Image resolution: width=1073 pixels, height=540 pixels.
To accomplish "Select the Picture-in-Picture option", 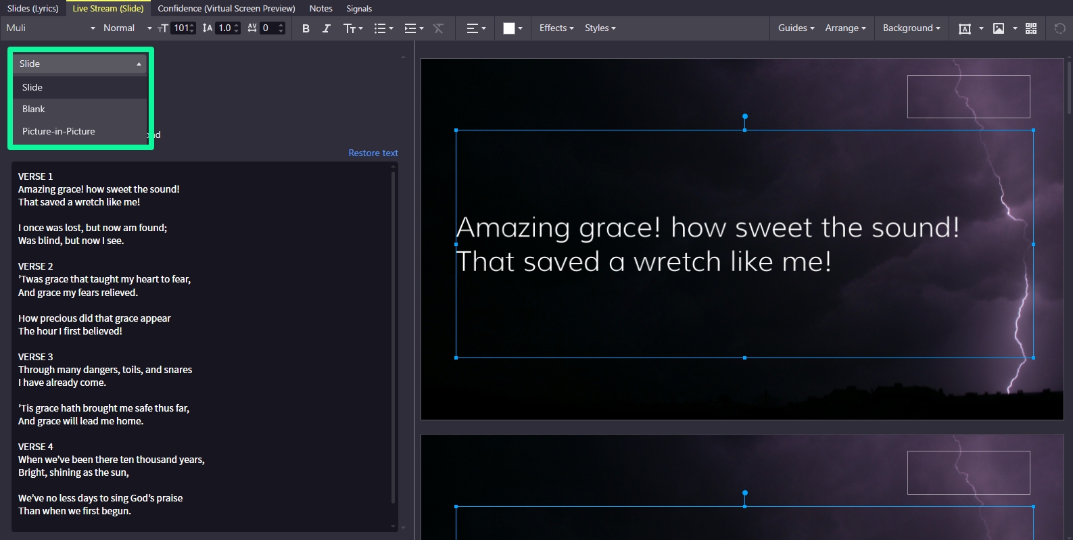I will coord(80,131).
